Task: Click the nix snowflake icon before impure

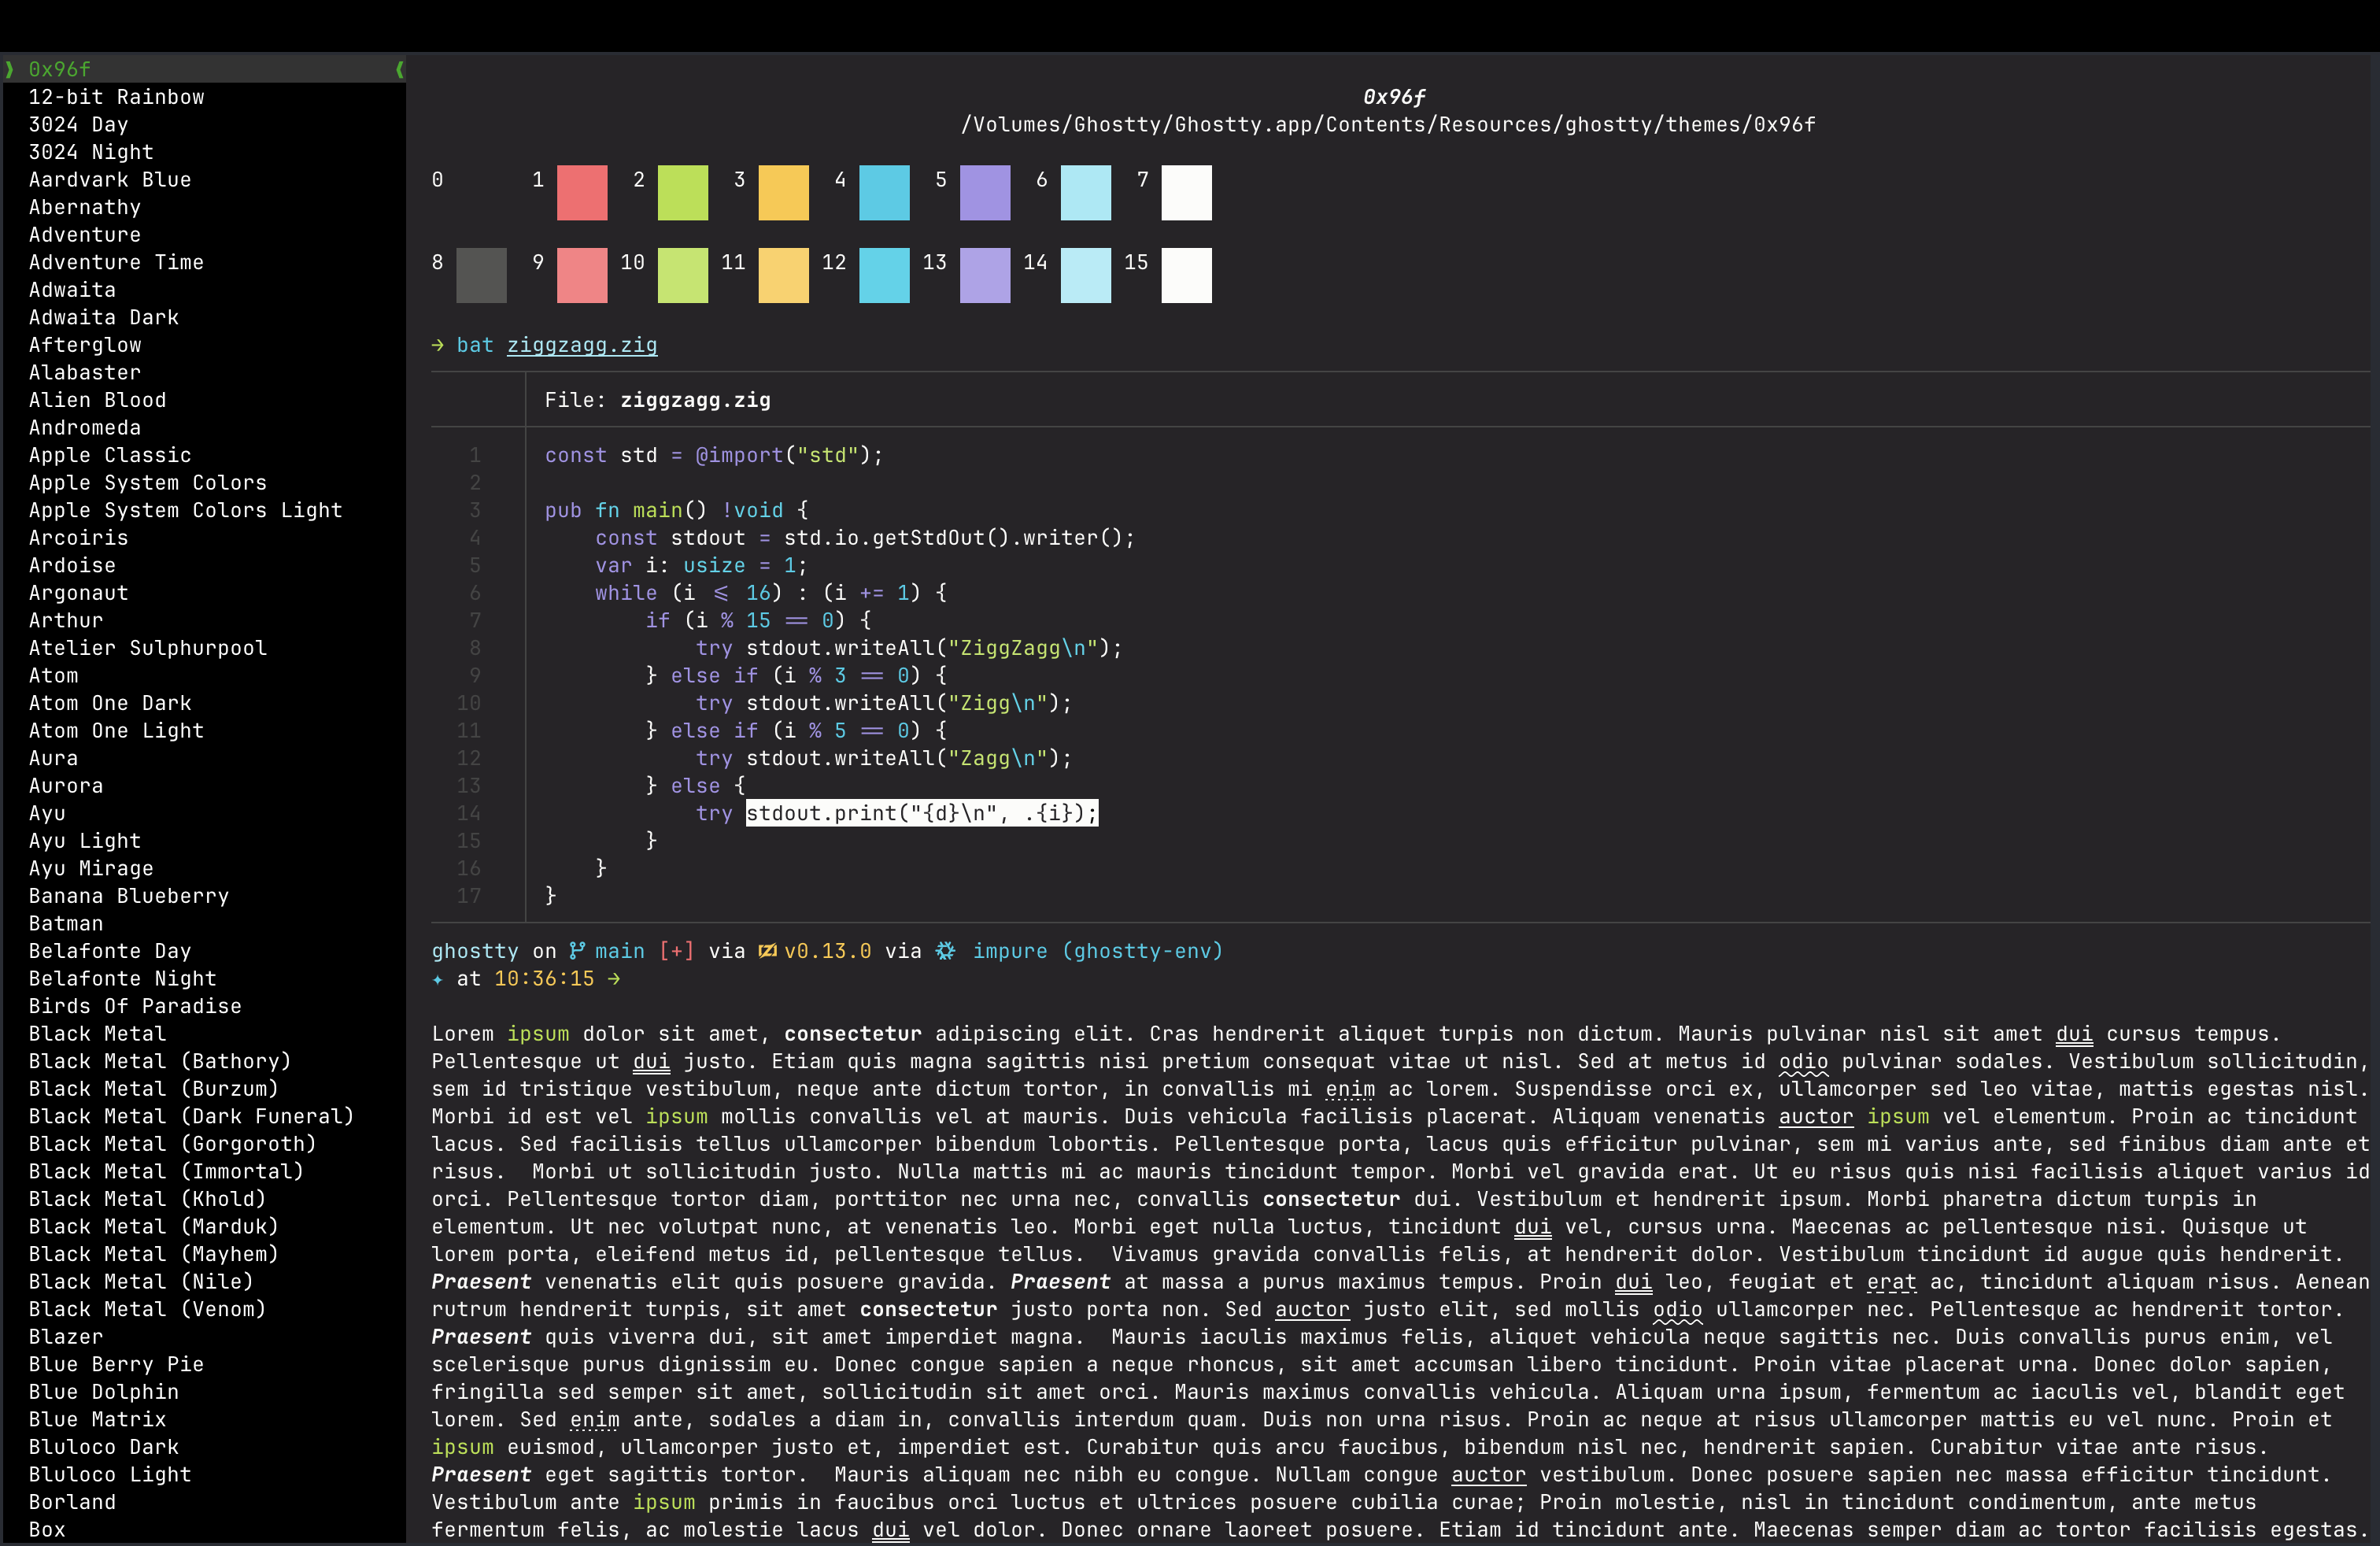Action: point(945,951)
